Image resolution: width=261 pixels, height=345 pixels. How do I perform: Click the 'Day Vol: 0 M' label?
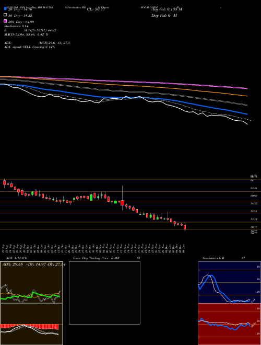coord(164,15)
